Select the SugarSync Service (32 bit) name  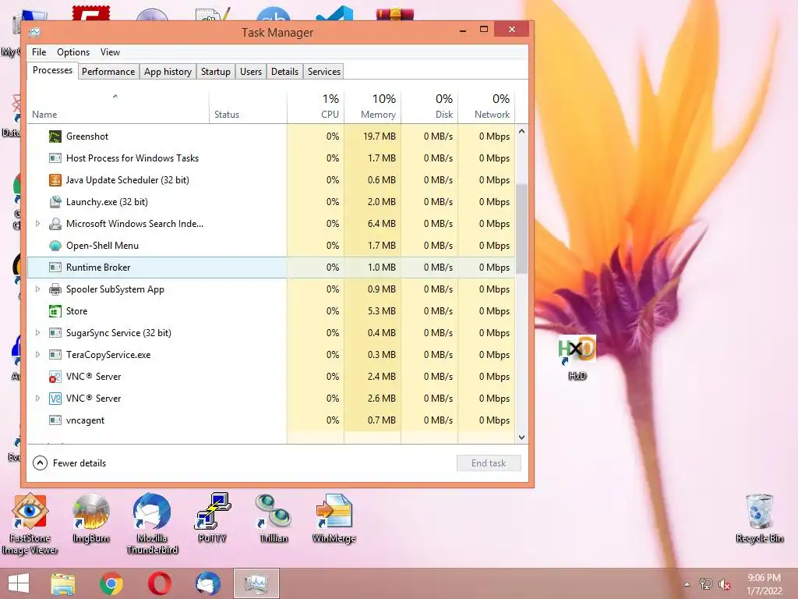pyautogui.click(x=118, y=333)
